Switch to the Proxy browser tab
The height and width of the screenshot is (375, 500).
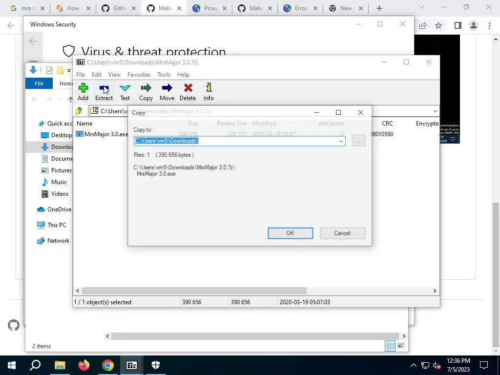tap(210, 8)
